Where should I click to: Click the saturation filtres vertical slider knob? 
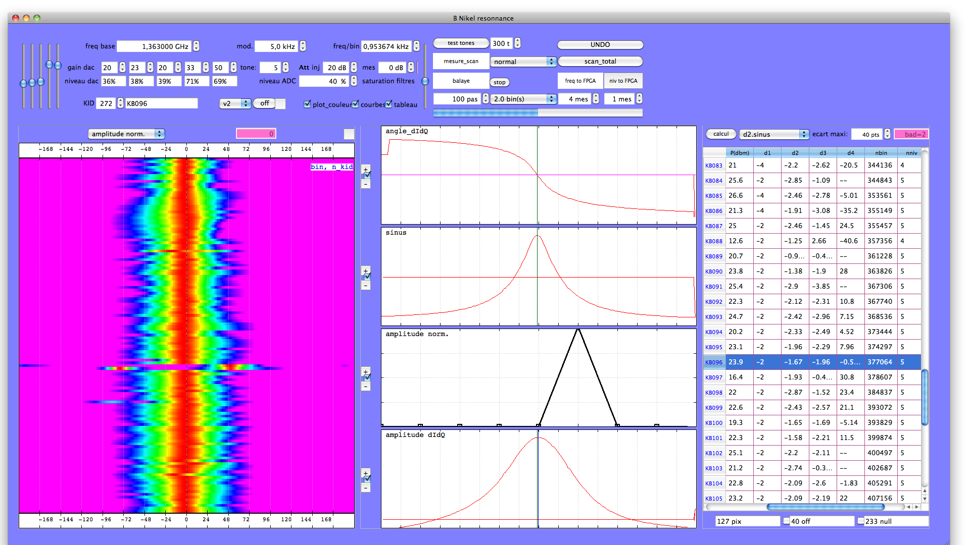click(425, 81)
